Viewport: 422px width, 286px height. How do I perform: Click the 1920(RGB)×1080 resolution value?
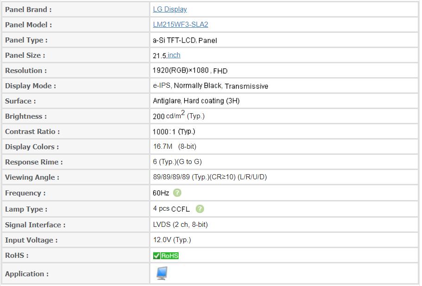[x=180, y=71]
